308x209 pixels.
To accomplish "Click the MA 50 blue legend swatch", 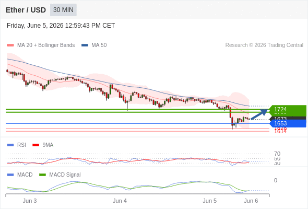I will [85, 45].
